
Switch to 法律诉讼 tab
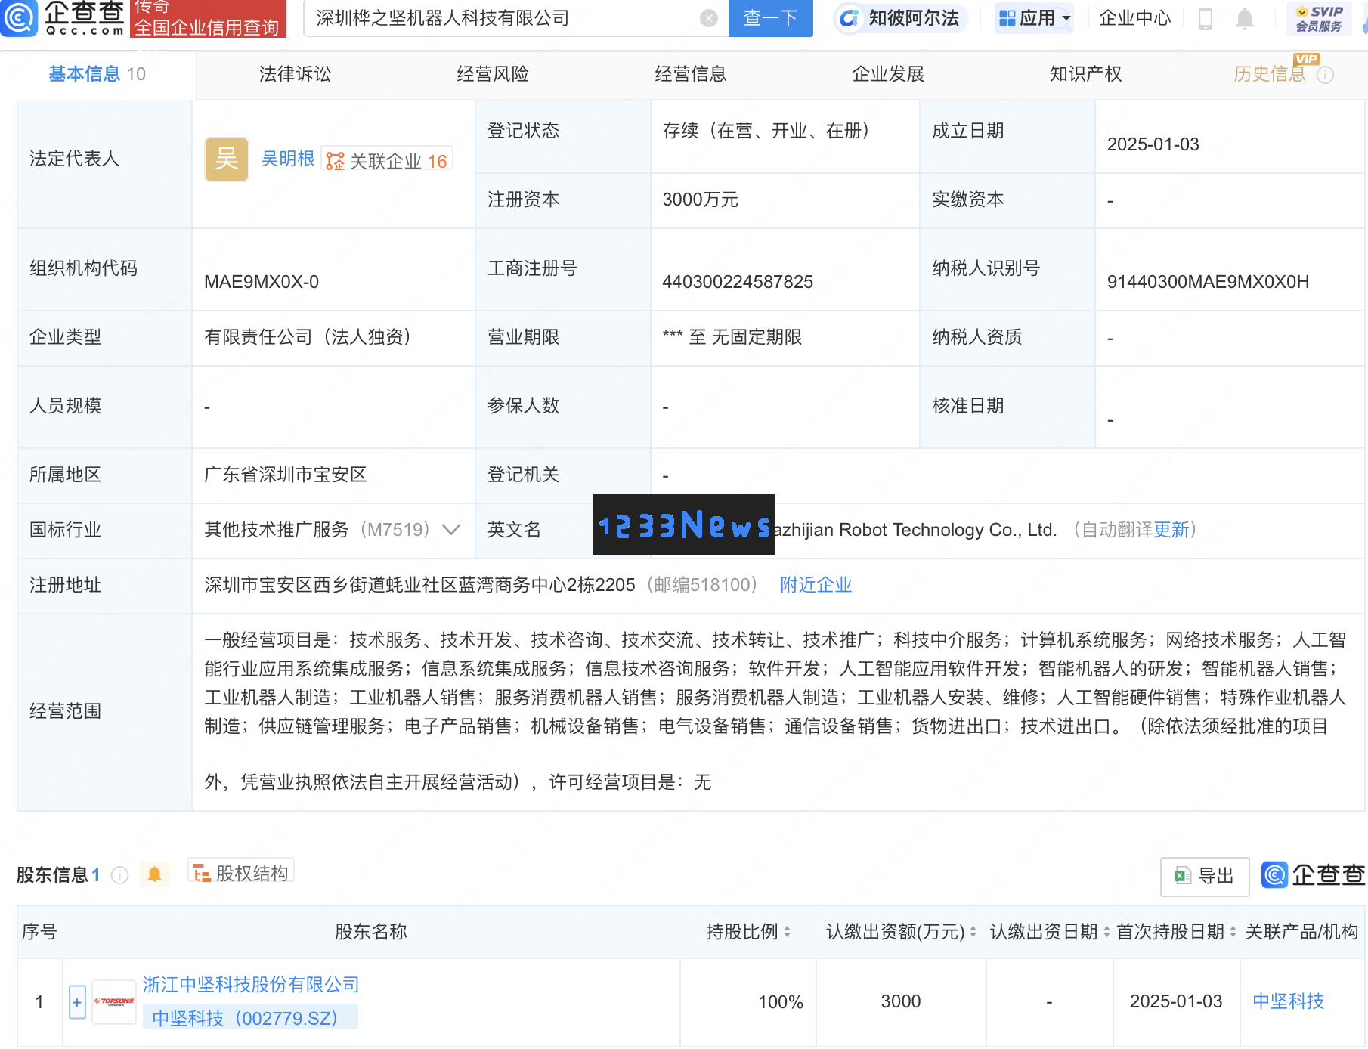point(295,74)
